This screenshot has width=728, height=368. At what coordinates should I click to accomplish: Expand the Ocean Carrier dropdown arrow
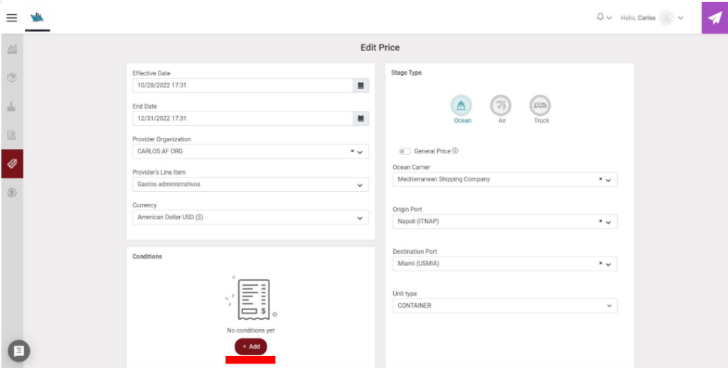coord(609,180)
